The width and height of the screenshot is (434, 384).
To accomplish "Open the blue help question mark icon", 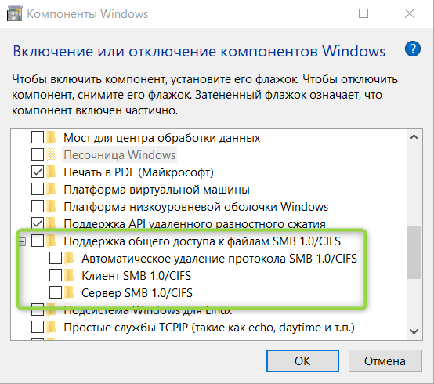I will tap(412, 49).
